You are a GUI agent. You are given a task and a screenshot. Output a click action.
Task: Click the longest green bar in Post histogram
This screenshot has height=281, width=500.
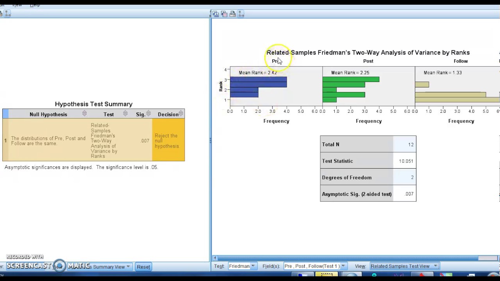[x=351, y=80]
